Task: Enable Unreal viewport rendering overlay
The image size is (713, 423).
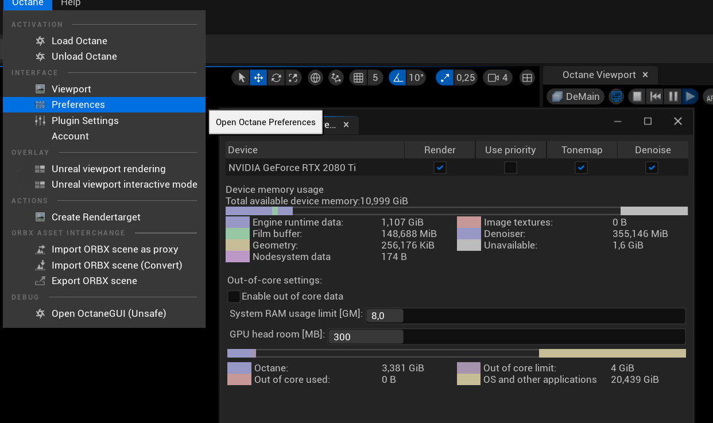Action: [x=108, y=169]
